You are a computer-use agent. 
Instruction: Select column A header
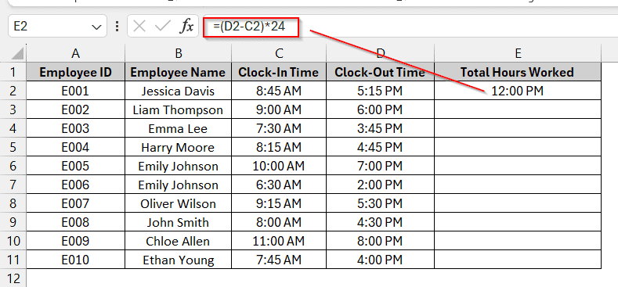click(x=76, y=53)
